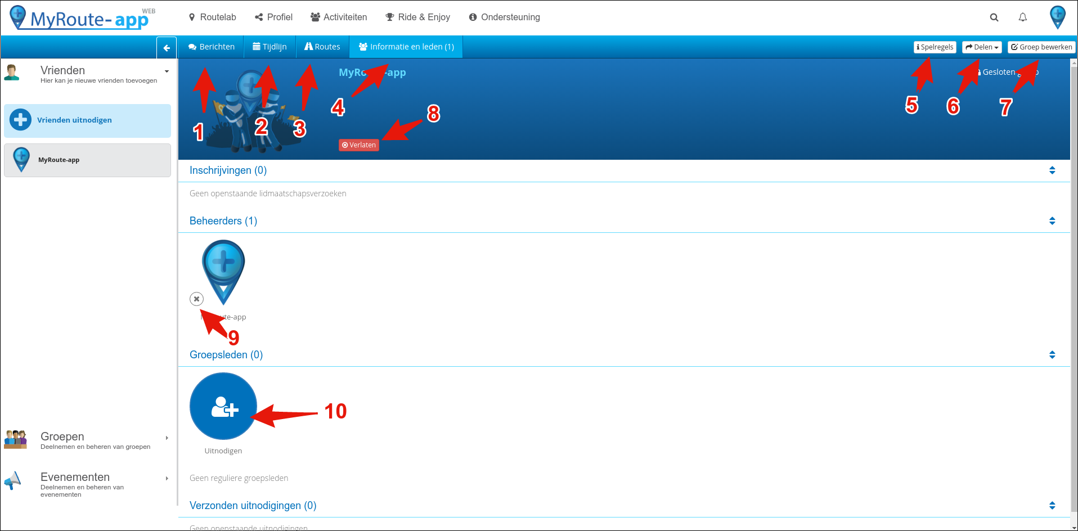Click 'Geen reguliere groepsleden' text
Viewport: 1078px width, 531px height.
point(239,478)
